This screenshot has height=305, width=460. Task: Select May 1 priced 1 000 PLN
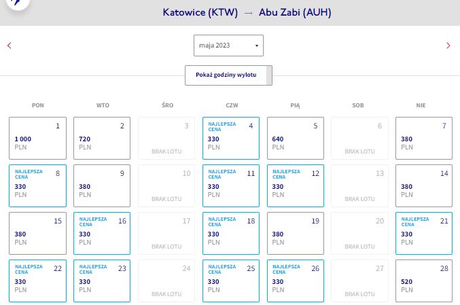37,138
